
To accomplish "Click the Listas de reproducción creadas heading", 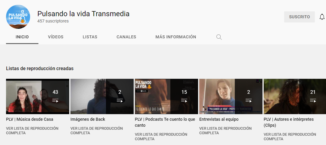I will point(40,69).
